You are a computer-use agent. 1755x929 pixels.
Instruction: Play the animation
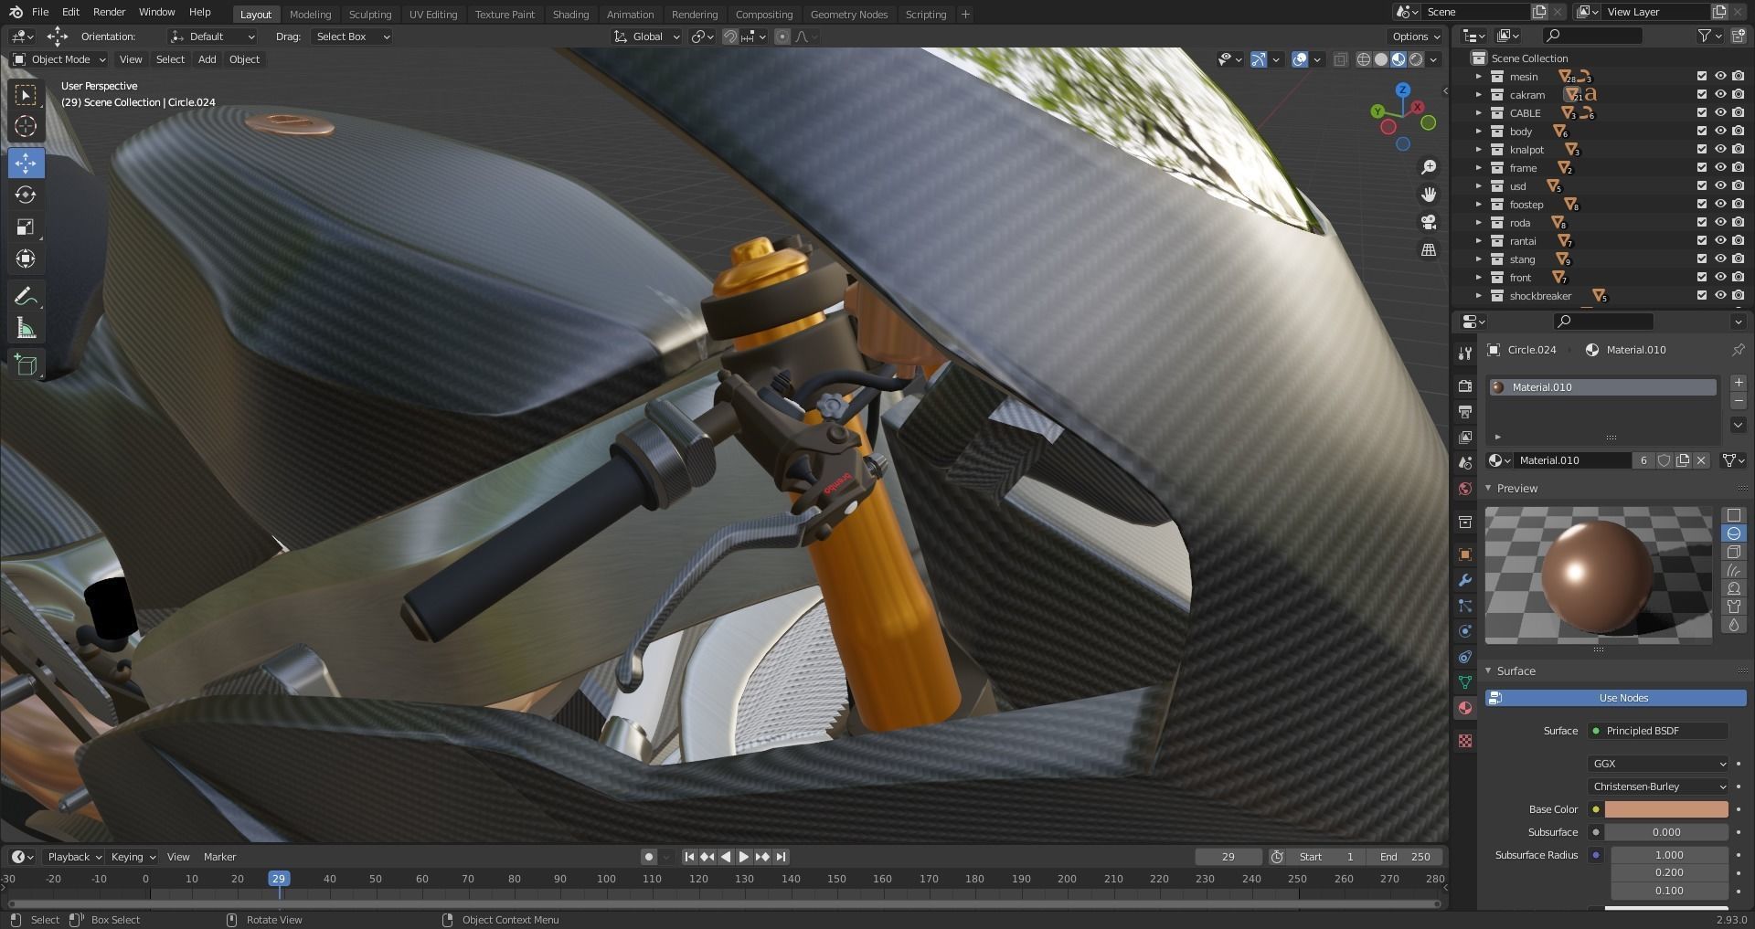click(743, 857)
